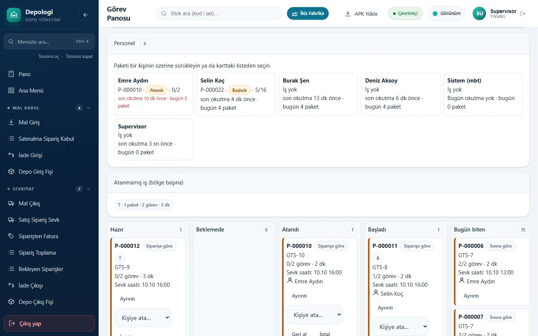The height and width of the screenshot is (336, 538).
Task: Collapse sidebar with the back arrow button
Action: 86,15
